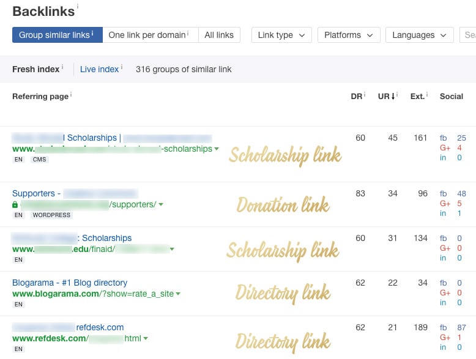This screenshot has height=359, width=476.
Task: Open the Languages dropdown
Action: coord(420,35)
